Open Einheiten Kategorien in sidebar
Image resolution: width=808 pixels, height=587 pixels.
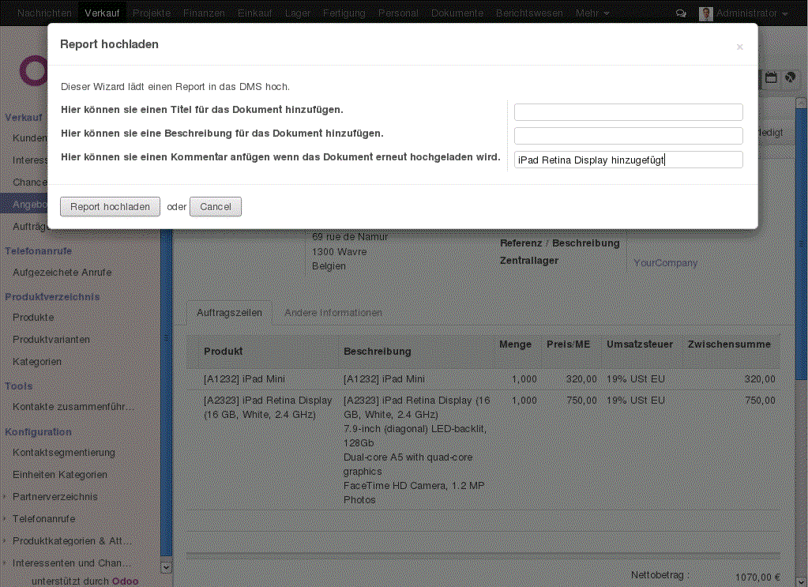pyautogui.click(x=60, y=475)
